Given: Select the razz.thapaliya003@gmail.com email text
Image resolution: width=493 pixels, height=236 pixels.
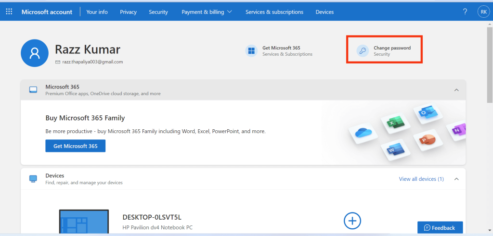Looking at the screenshot, I should tap(93, 62).
